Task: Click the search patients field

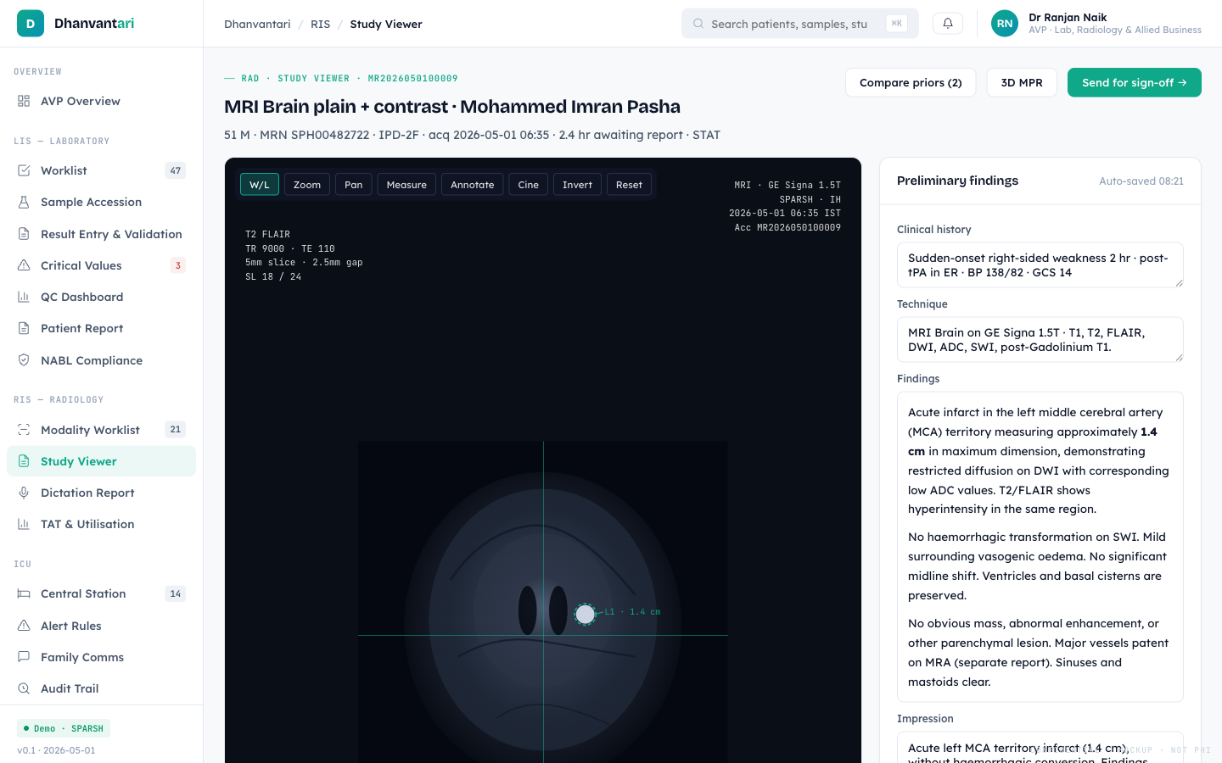Action: 800,24
